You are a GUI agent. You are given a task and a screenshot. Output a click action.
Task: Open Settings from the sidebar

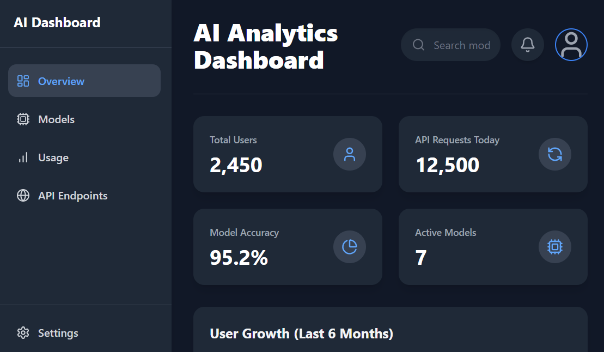(58, 332)
